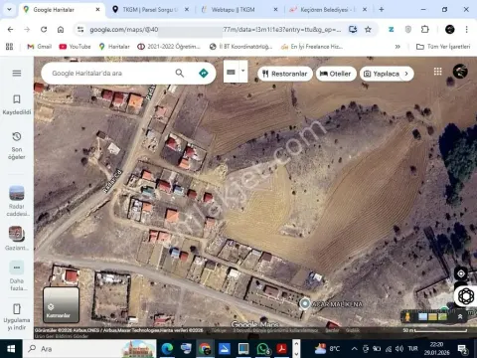The width and height of the screenshot is (477, 358).
Task: Click install app icon in address bar
Action: point(353,30)
